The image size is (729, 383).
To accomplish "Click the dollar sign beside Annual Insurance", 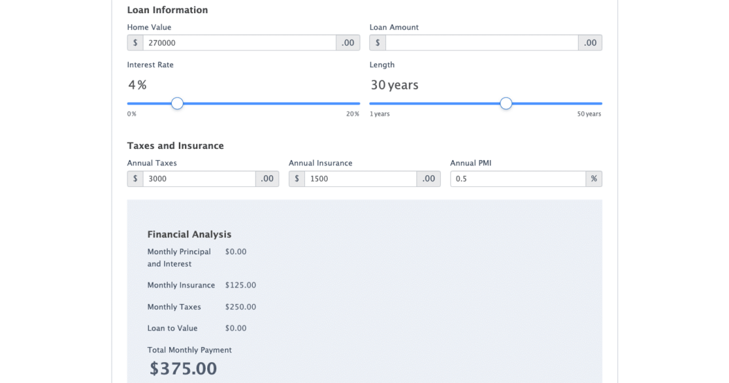I will [297, 179].
